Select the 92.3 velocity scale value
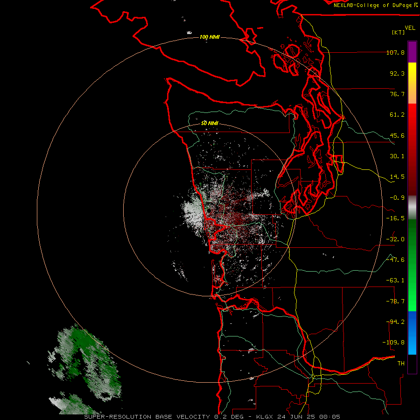 pyautogui.click(x=397, y=73)
